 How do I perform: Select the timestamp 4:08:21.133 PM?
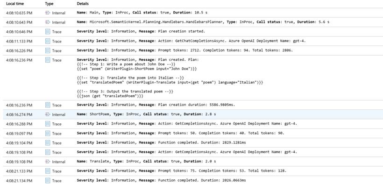tap(19, 171)
